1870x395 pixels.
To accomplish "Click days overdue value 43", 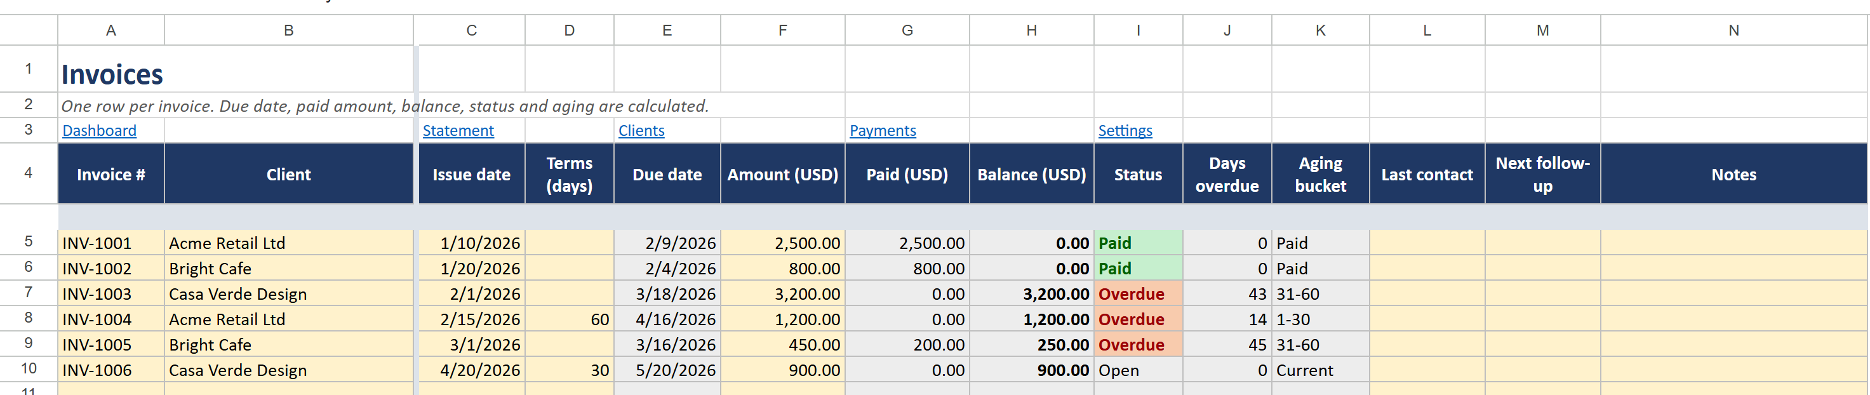I will pyautogui.click(x=1227, y=294).
